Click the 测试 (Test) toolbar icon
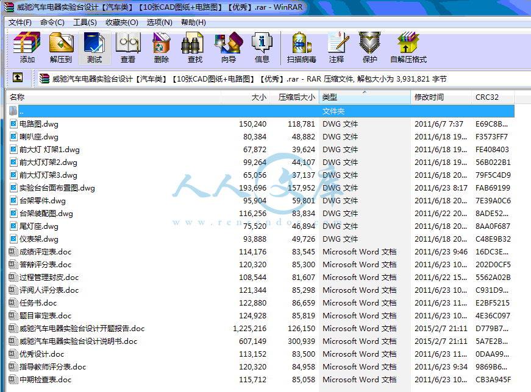The height and width of the screenshot is (392, 531). click(x=94, y=47)
